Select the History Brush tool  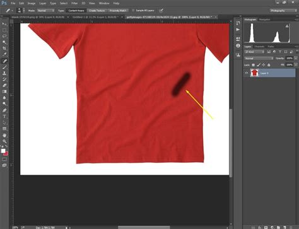coord(4,79)
